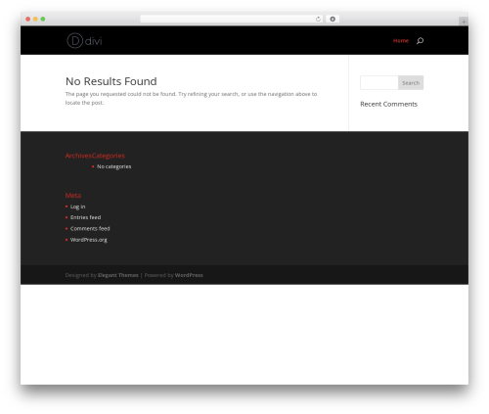Open the search magnifier icon in header

click(x=420, y=41)
